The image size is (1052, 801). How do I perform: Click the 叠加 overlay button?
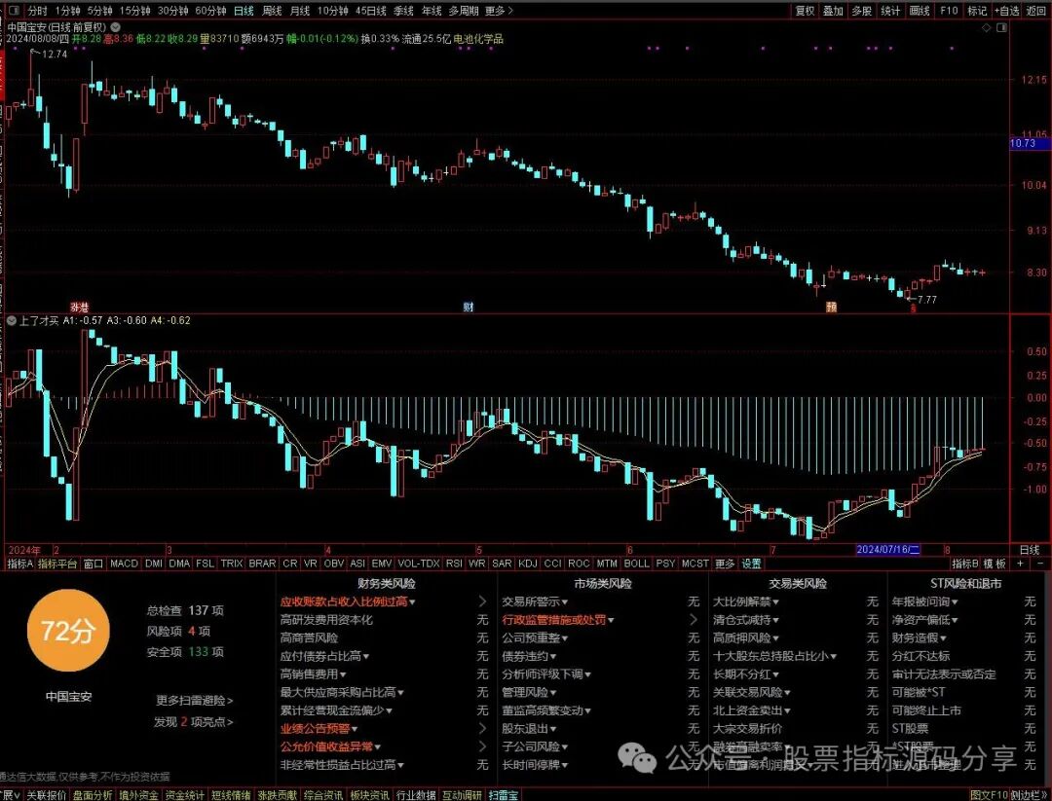click(x=833, y=11)
